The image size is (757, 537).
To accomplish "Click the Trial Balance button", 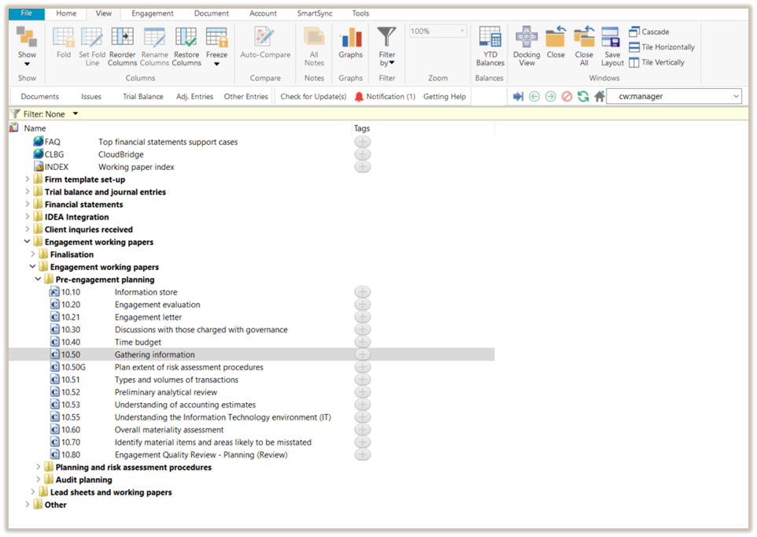I will [x=143, y=97].
